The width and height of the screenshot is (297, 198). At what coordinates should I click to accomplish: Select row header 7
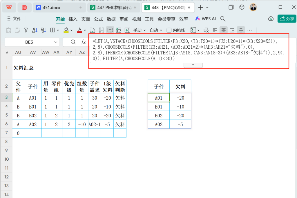coord(6,133)
